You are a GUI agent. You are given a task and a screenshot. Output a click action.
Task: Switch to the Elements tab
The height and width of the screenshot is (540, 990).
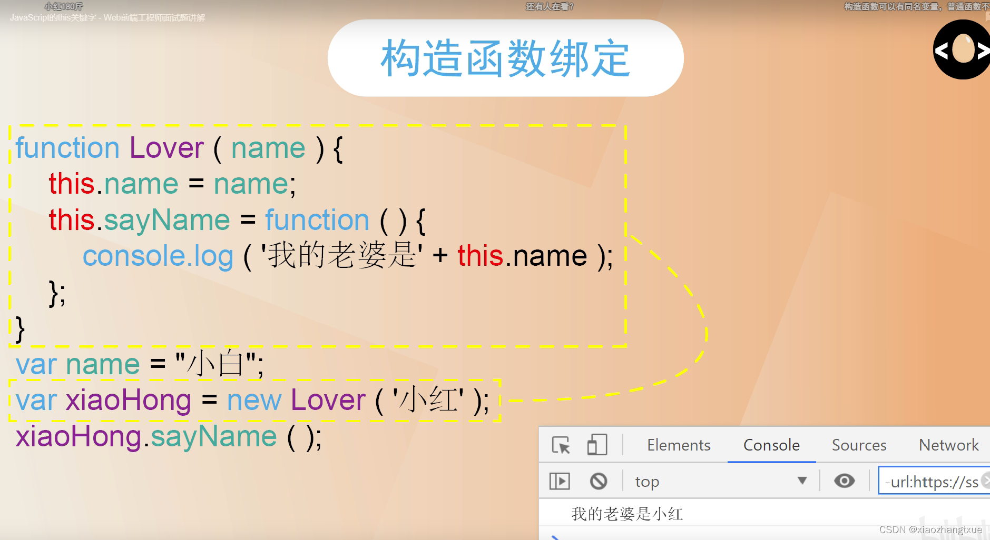[679, 445]
